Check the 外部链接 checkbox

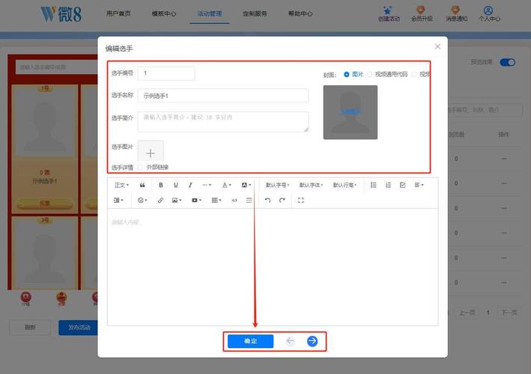[141, 167]
